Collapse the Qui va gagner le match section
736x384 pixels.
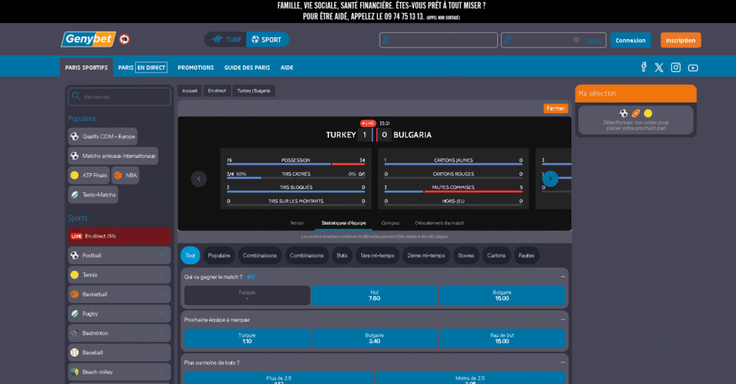(x=562, y=276)
